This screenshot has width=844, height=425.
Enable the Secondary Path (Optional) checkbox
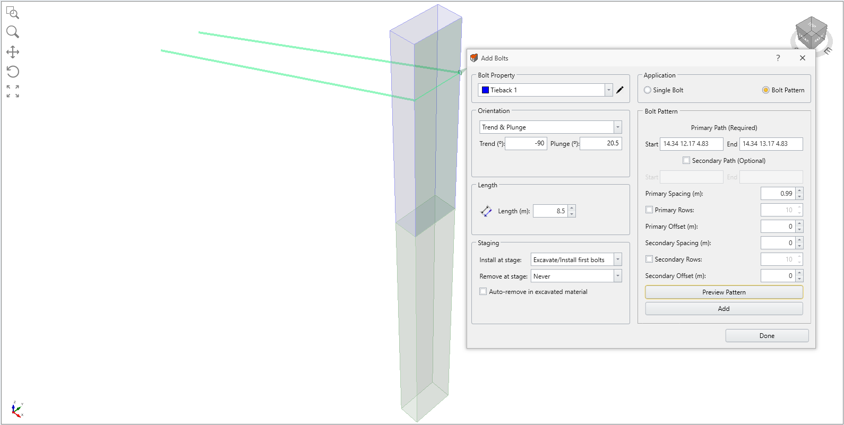coord(686,160)
